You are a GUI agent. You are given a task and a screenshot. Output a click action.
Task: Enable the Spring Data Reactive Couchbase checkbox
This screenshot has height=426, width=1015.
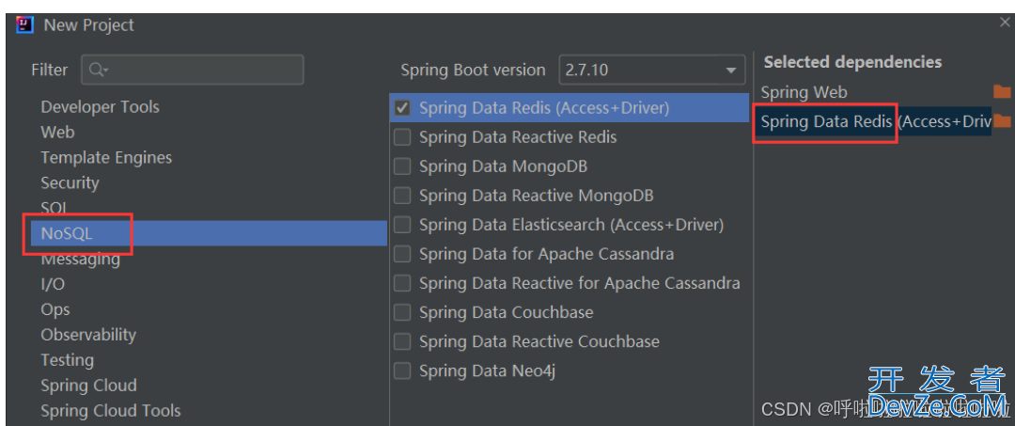coord(402,341)
